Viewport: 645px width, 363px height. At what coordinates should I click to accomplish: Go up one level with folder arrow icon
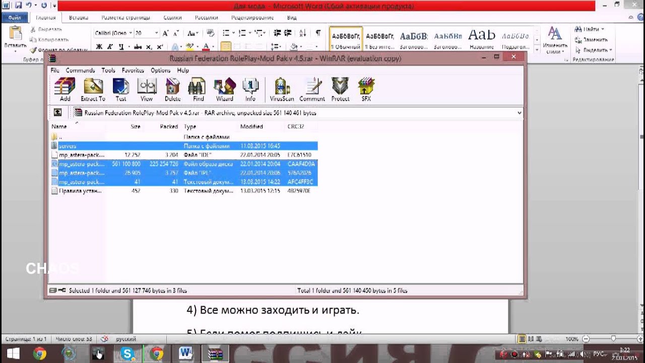point(58,112)
